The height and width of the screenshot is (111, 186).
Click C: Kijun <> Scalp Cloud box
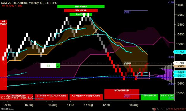[86, 97]
